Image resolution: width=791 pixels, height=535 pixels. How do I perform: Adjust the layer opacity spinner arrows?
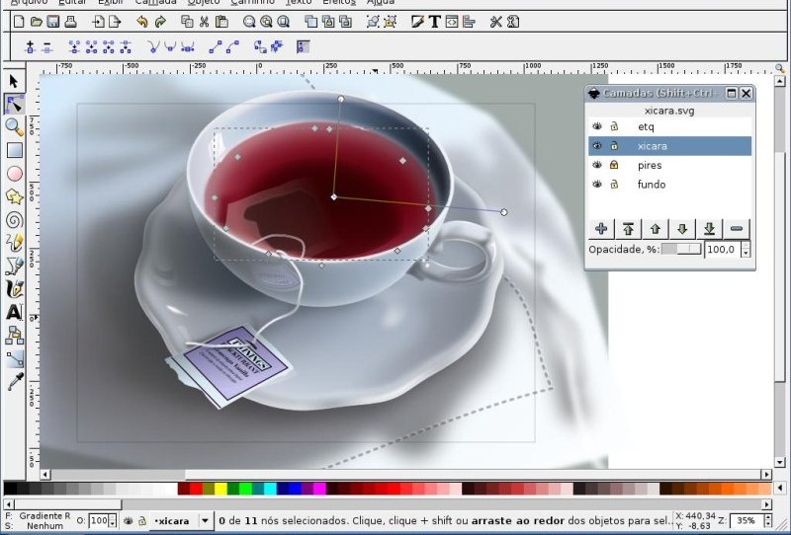point(746,250)
